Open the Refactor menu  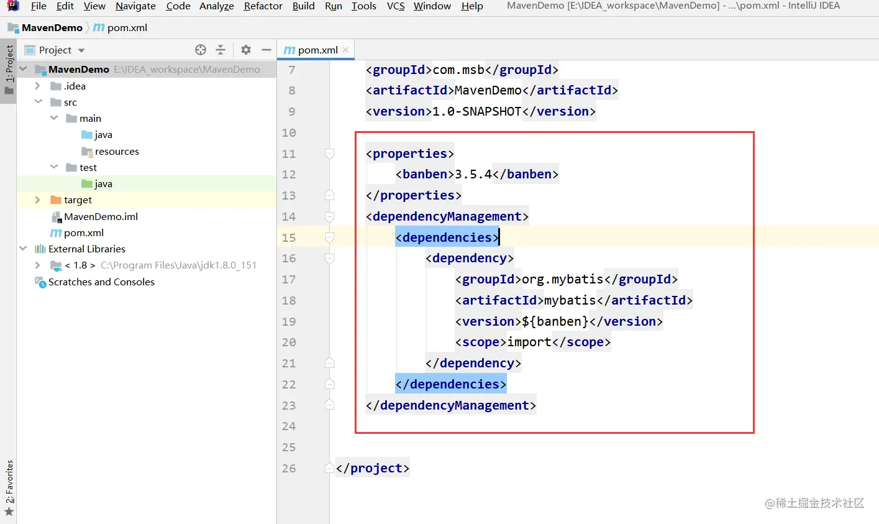point(263,6)
